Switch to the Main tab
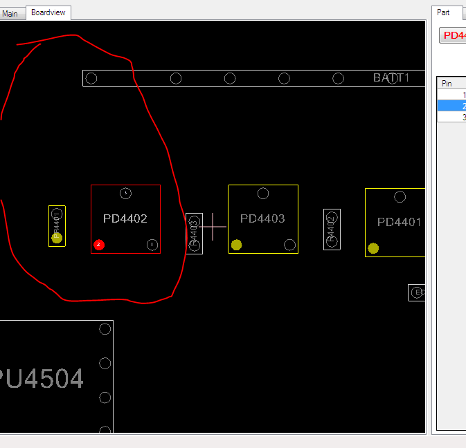 (10, 14)
